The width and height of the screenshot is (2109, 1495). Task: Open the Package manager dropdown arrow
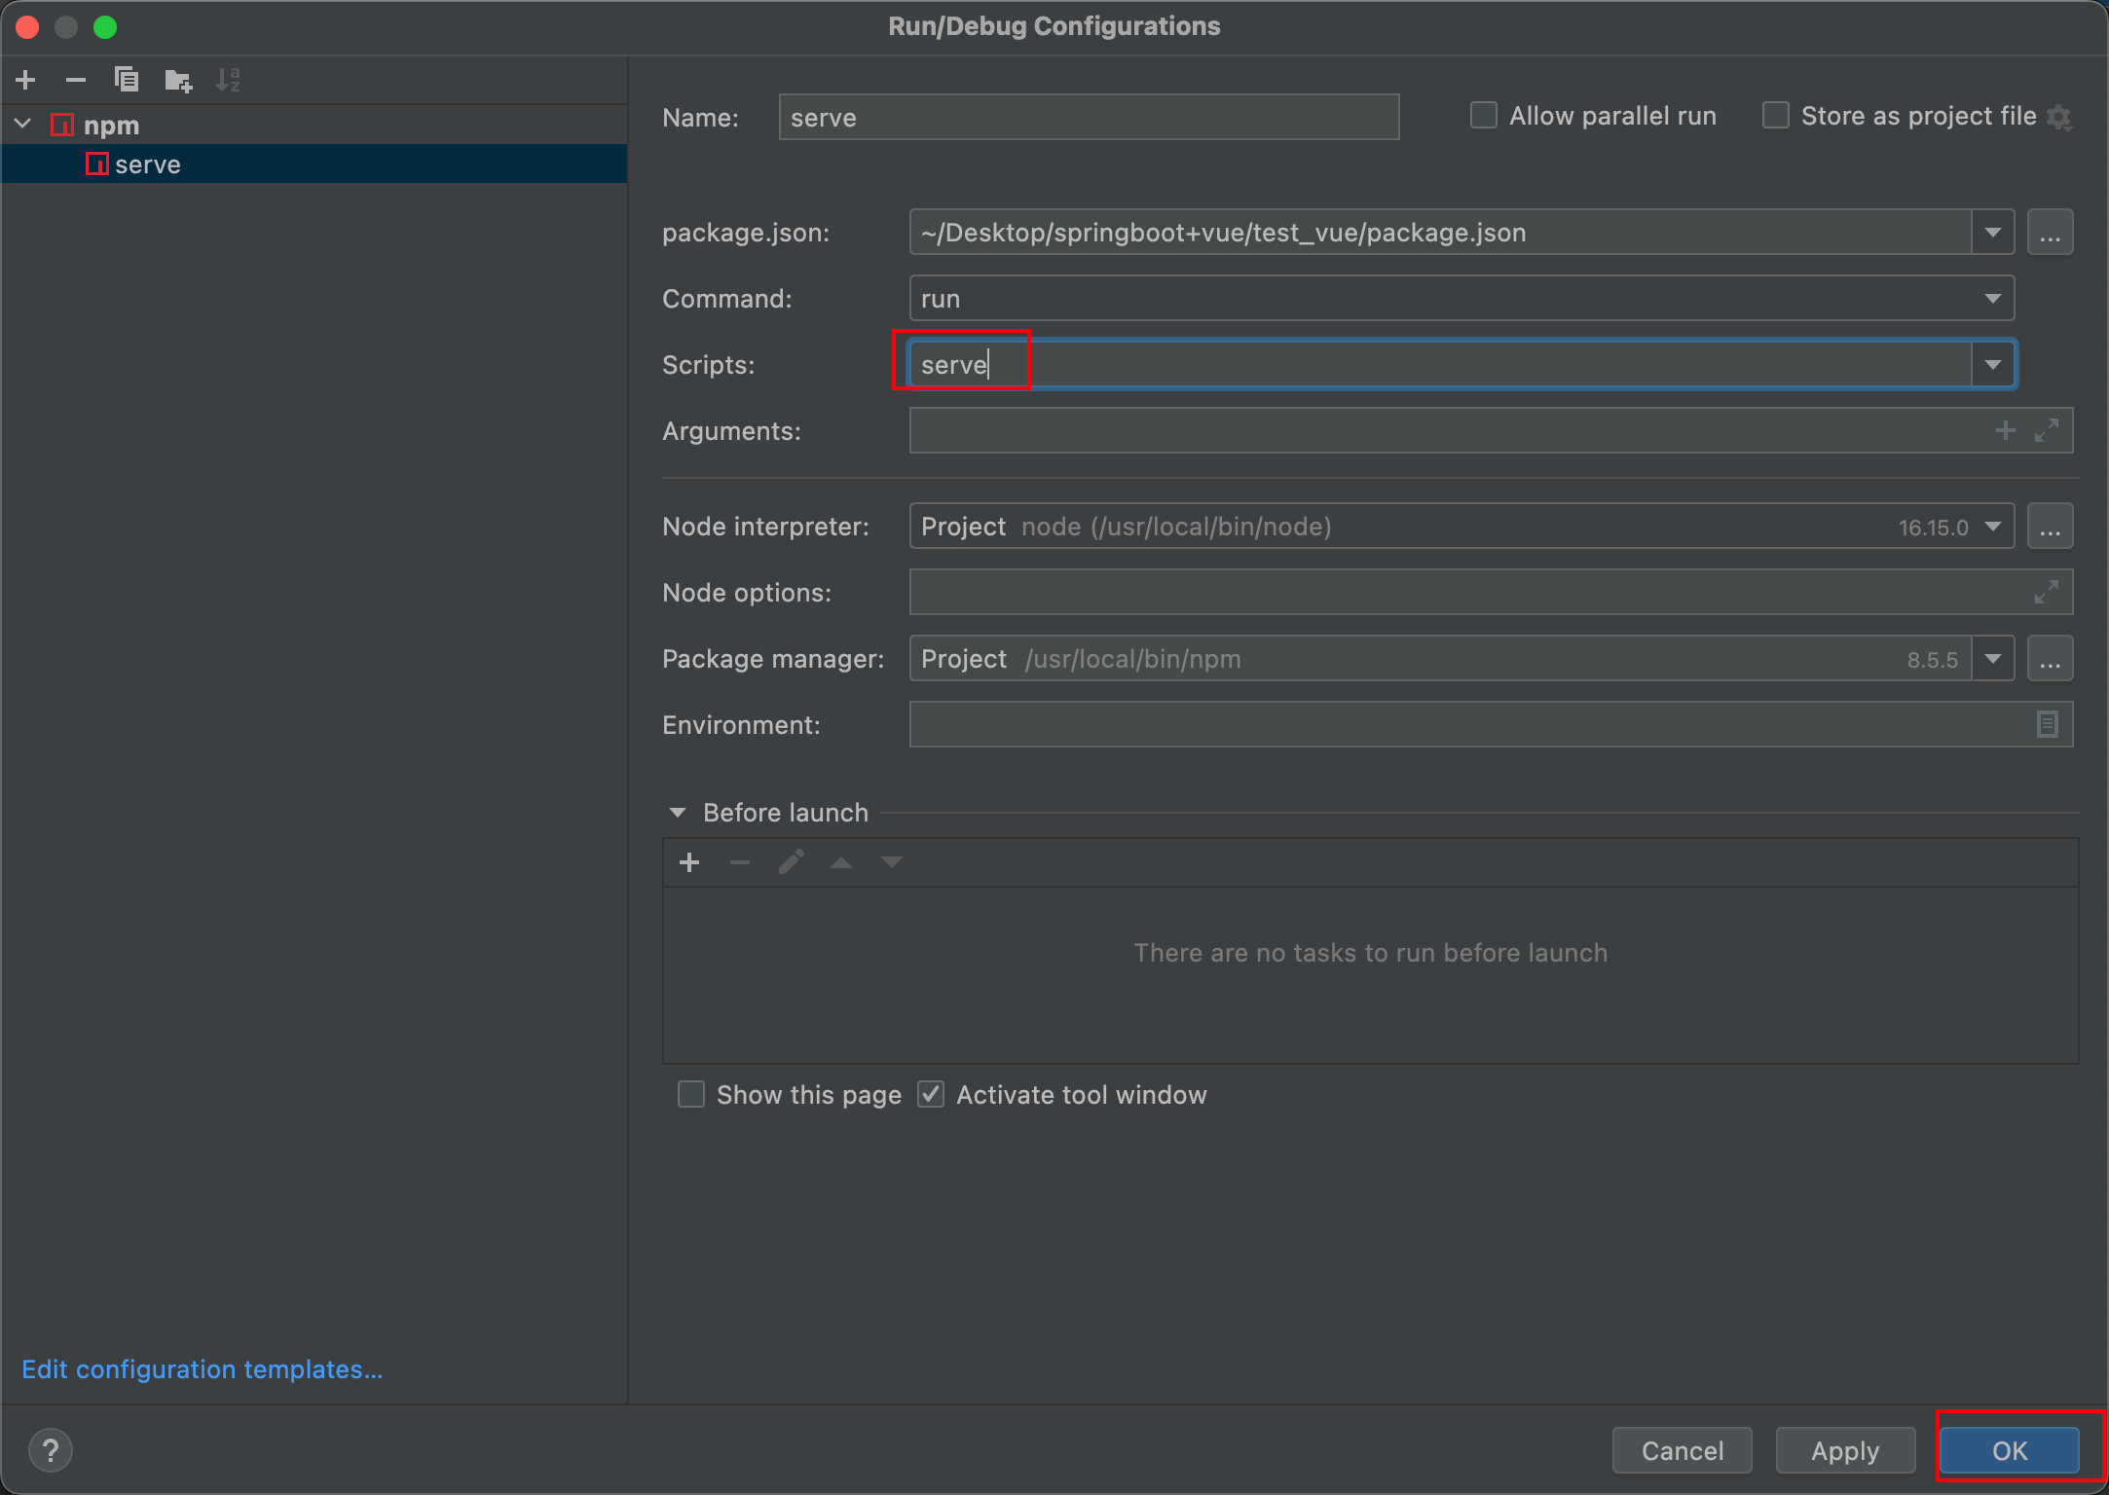(x=1993, y=659)
